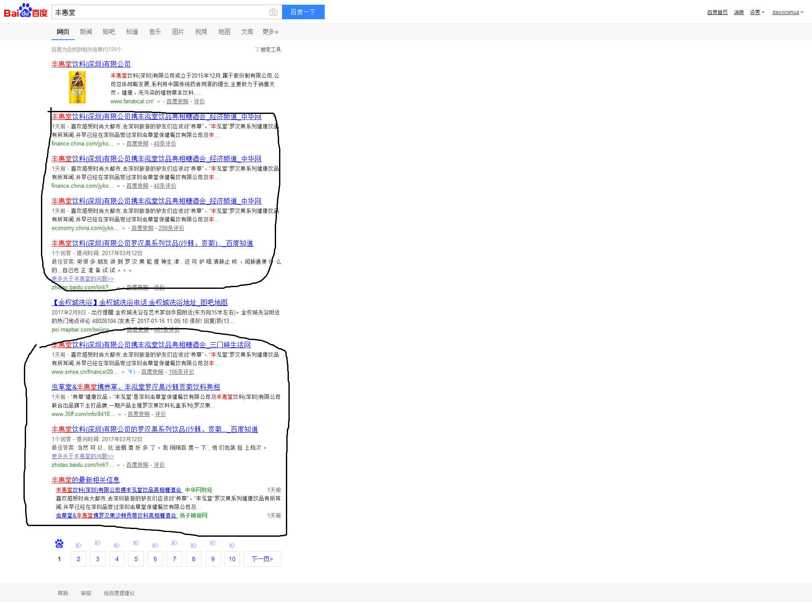Click the Baidu logo
The width and height of the screenshot is (812, 602).
tap(26, 11)
